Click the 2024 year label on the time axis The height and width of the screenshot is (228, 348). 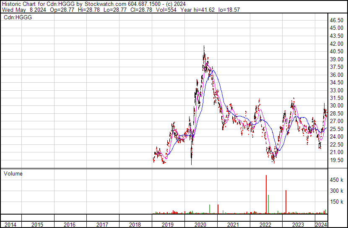(321, 225)
